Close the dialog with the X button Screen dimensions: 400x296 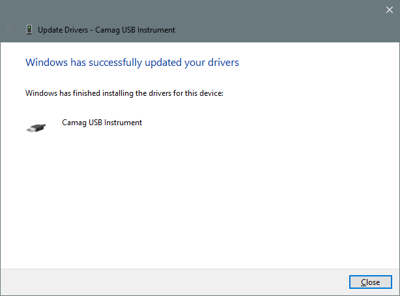pos(390,10)
